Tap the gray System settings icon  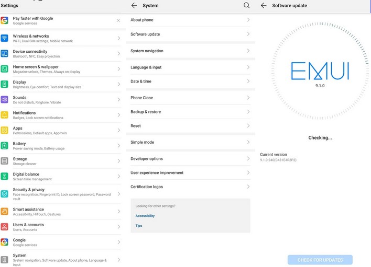tap(4, 260)
